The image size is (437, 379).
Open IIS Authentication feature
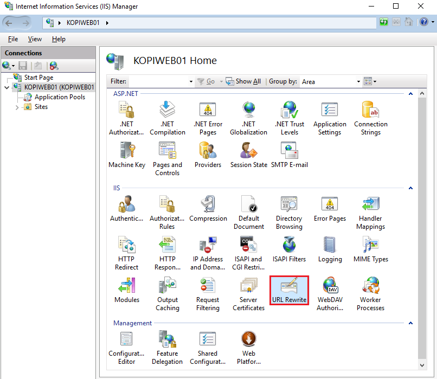coord(126,209)
